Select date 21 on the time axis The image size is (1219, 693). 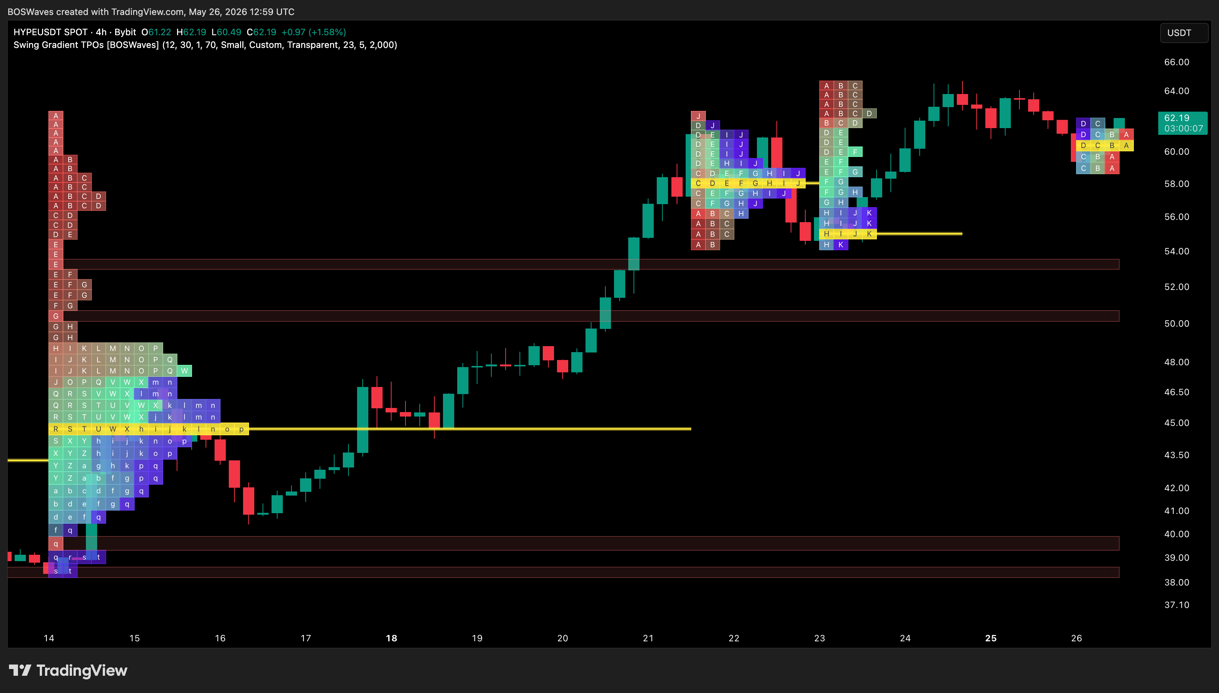pos(648,638)
